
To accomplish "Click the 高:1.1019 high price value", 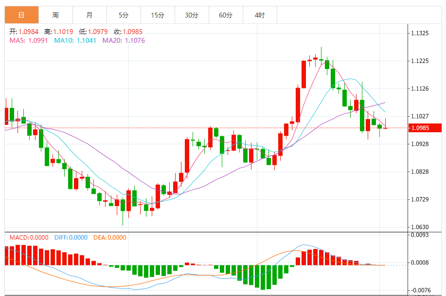I will click(x=58, y=32).
